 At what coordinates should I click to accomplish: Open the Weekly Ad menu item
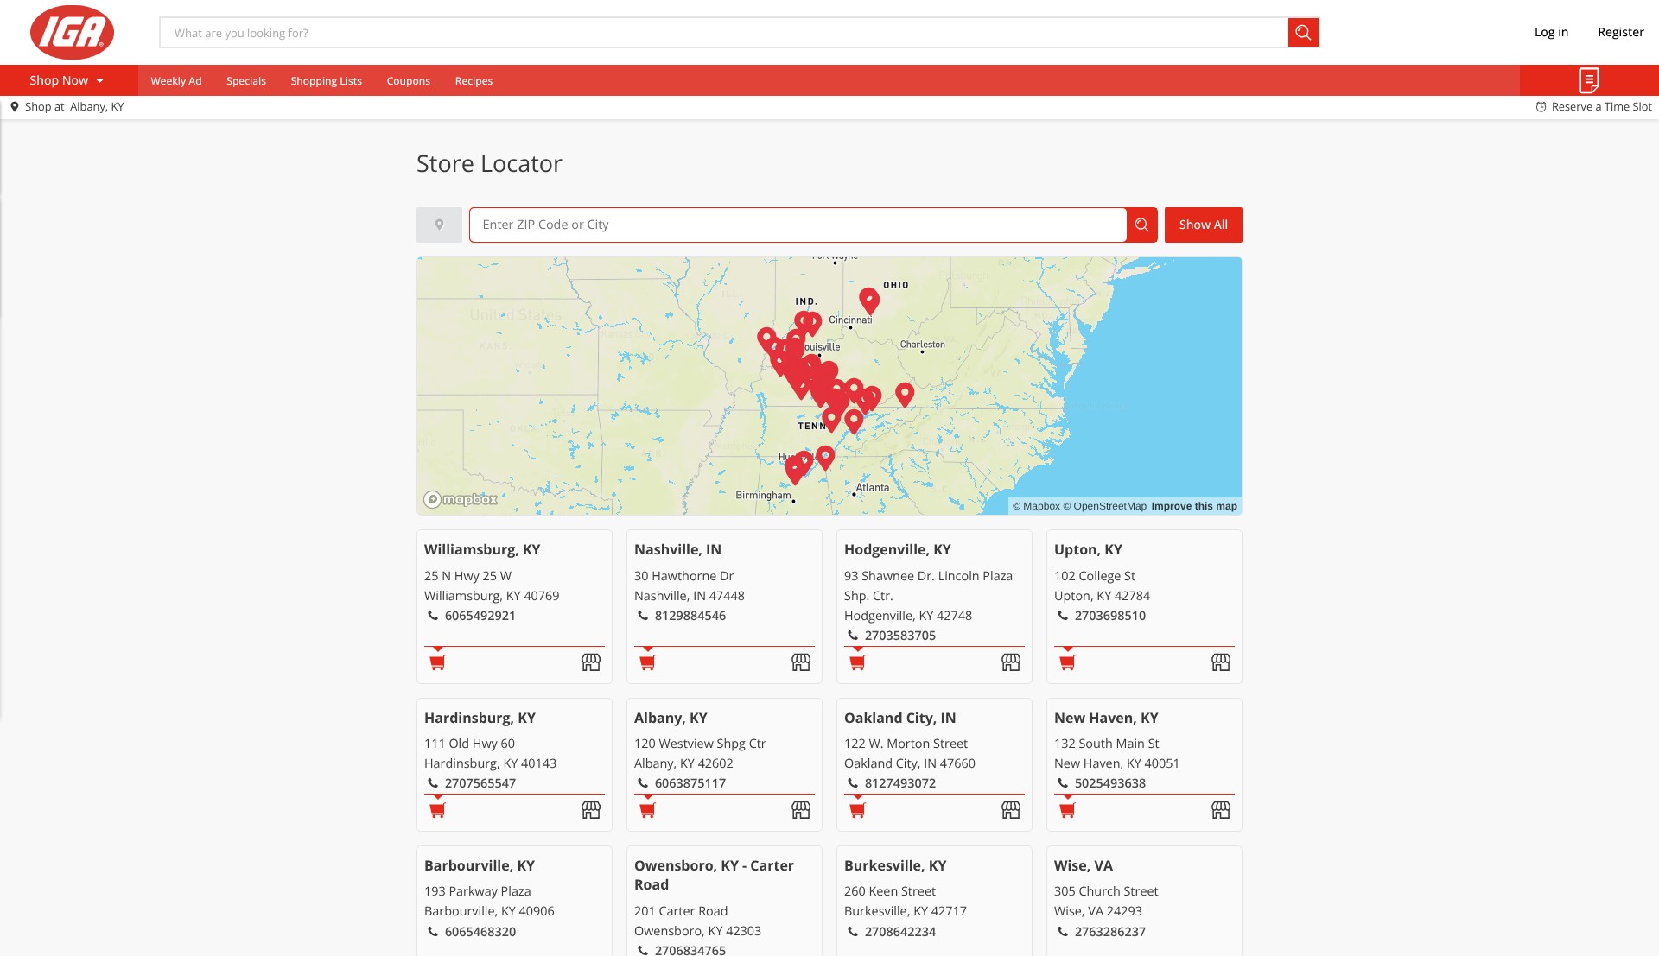click(176, 81)
